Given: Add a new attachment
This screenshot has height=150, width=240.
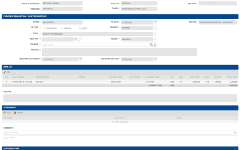Looking at the screenshot, I should click(x=7, y=113).
